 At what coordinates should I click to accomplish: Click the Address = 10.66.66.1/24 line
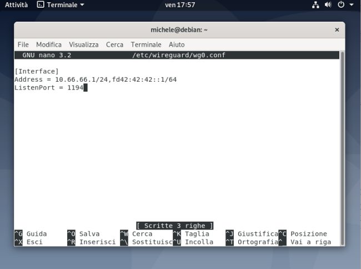click(x=96, y=79)
